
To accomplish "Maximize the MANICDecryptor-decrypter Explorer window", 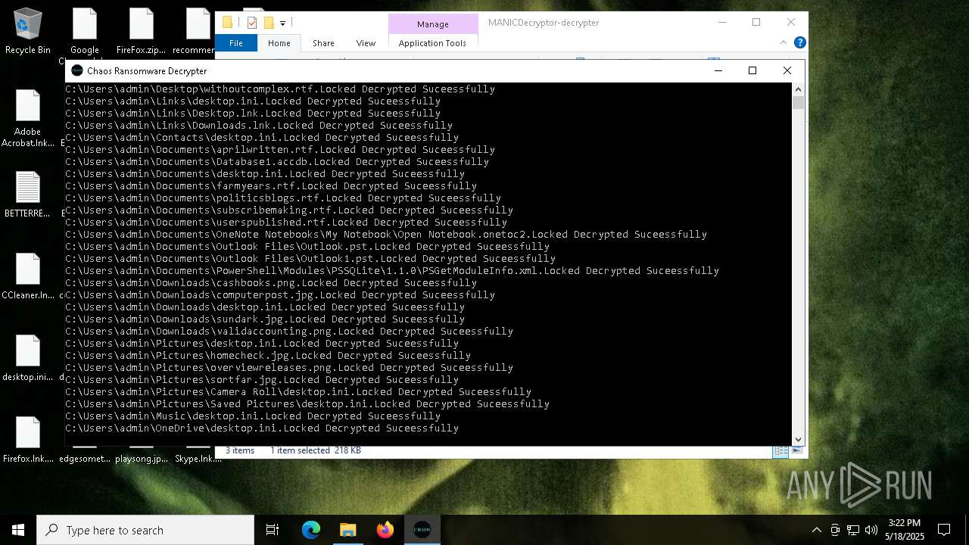I will tap(756, 23).
